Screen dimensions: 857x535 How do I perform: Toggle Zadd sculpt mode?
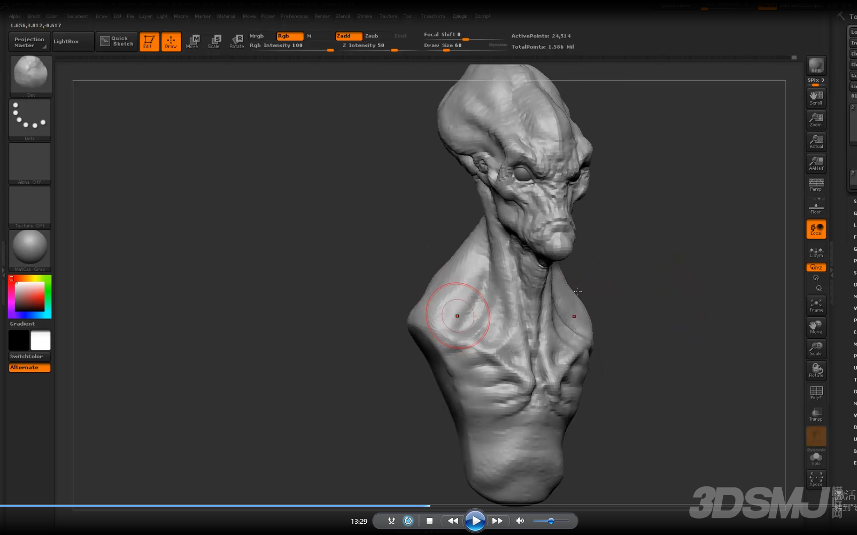(x=349, y=36)
